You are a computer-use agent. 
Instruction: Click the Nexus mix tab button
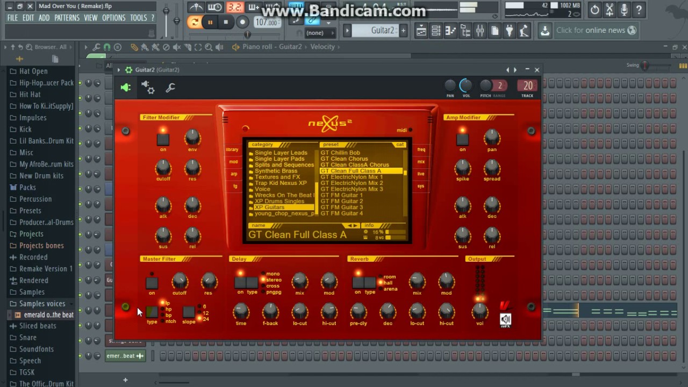click(x=421, y=162)
